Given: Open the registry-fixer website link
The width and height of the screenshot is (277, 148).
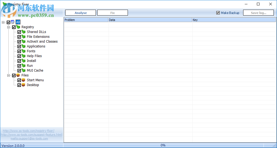Looking at the screenshot, I should click(28, 131).
